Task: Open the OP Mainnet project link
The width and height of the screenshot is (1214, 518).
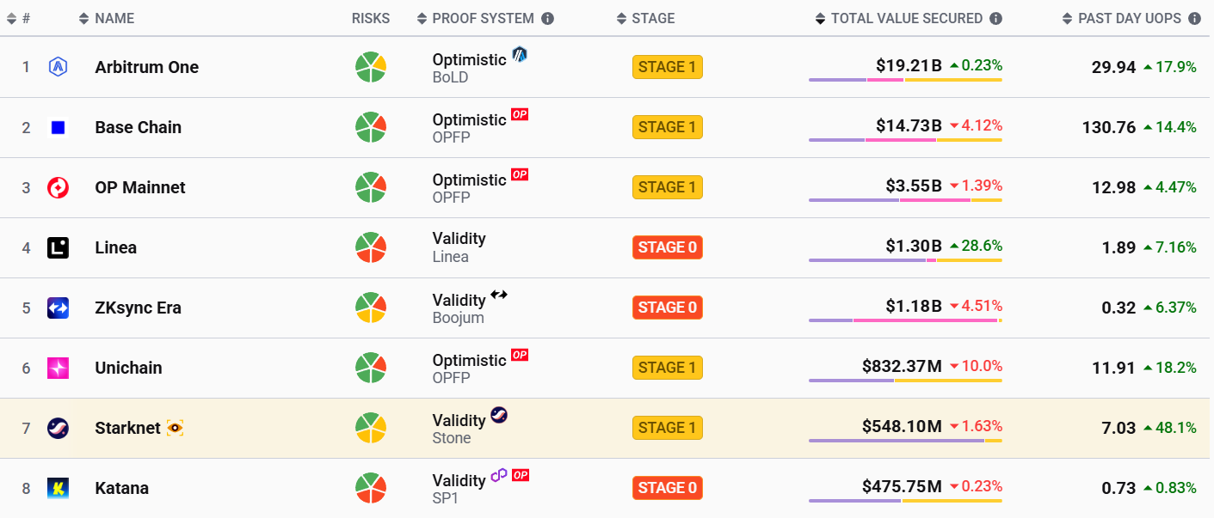Action: pos(140,187)
